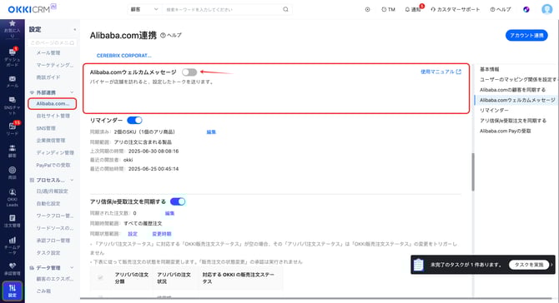Click the OKKI CRM logo
This screenshot has width=559, height=303.
point(32,8)
